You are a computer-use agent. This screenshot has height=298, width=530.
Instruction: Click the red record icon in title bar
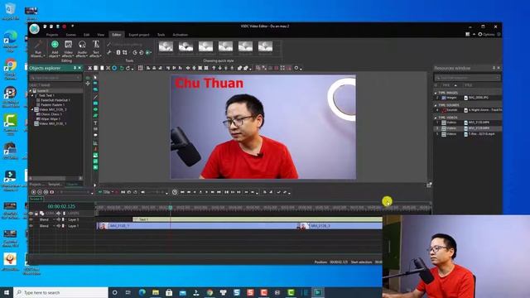pos(65,26)
